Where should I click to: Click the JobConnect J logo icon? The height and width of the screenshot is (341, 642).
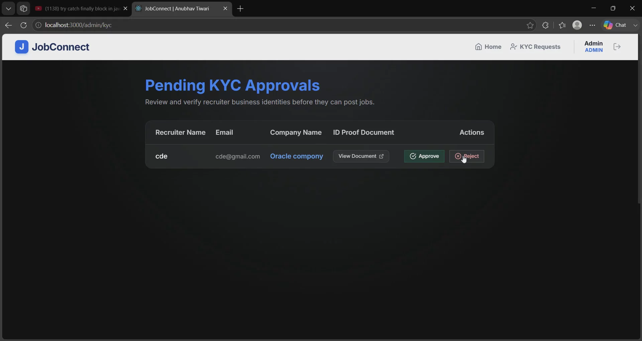(22, 47)
